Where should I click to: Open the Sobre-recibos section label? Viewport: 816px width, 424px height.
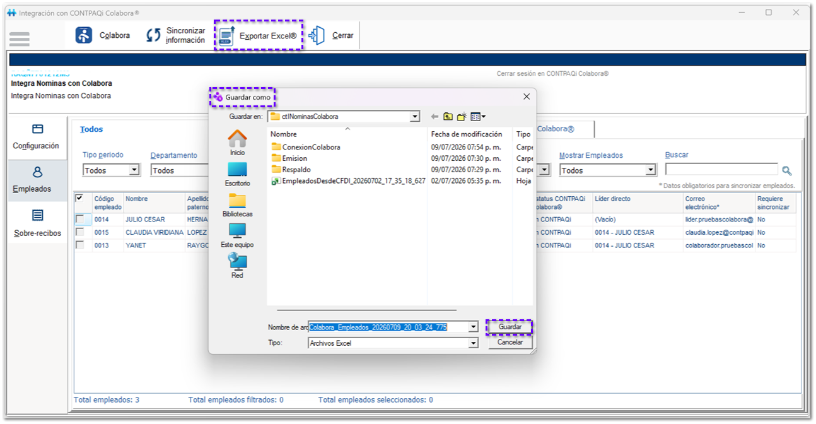click(x=37, y=233)
